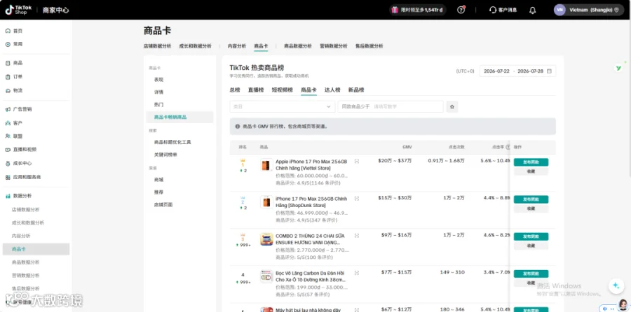
Task: Open 首页 home icon in sidebar
Action: pyautogui.click(x=8, y=31)
